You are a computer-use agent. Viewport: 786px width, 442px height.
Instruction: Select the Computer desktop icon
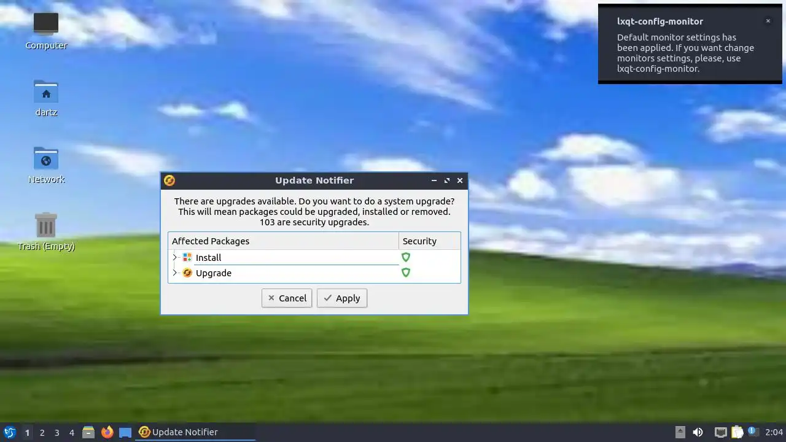pyautogui.click(x=46, y=31)
